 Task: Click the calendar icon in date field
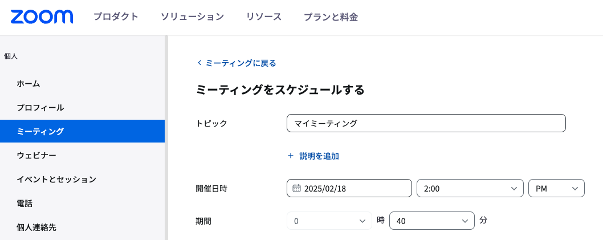click(x=296, y=188)
